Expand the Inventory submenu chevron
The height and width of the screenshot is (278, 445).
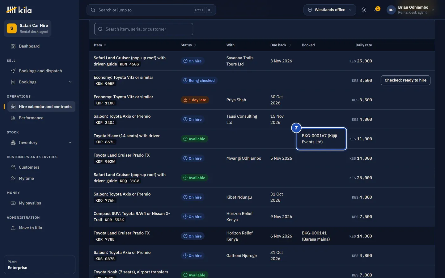point(70,142)
